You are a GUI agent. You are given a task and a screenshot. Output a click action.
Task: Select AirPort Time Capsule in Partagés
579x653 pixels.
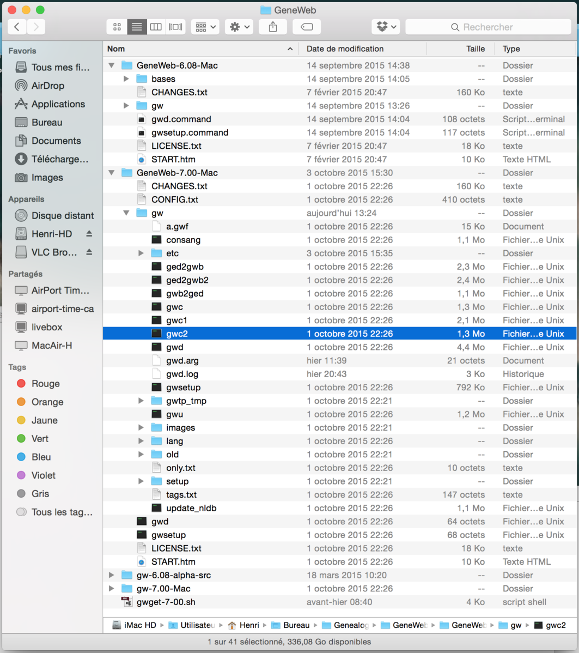point(52,291)
